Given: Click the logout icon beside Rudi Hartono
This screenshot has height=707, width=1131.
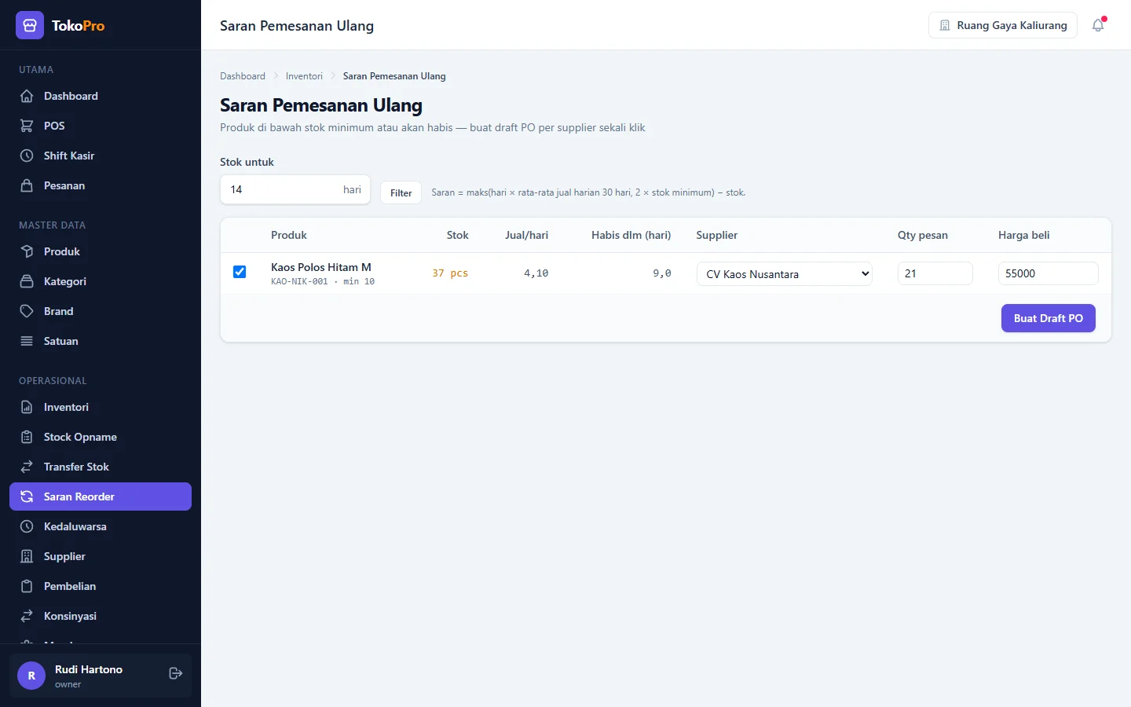Looking at the screenshot, I should point(176,673).
